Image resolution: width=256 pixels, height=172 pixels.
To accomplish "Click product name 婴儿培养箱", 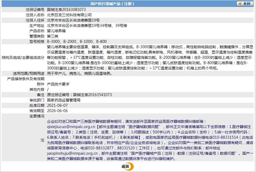I will coord(56,31).
